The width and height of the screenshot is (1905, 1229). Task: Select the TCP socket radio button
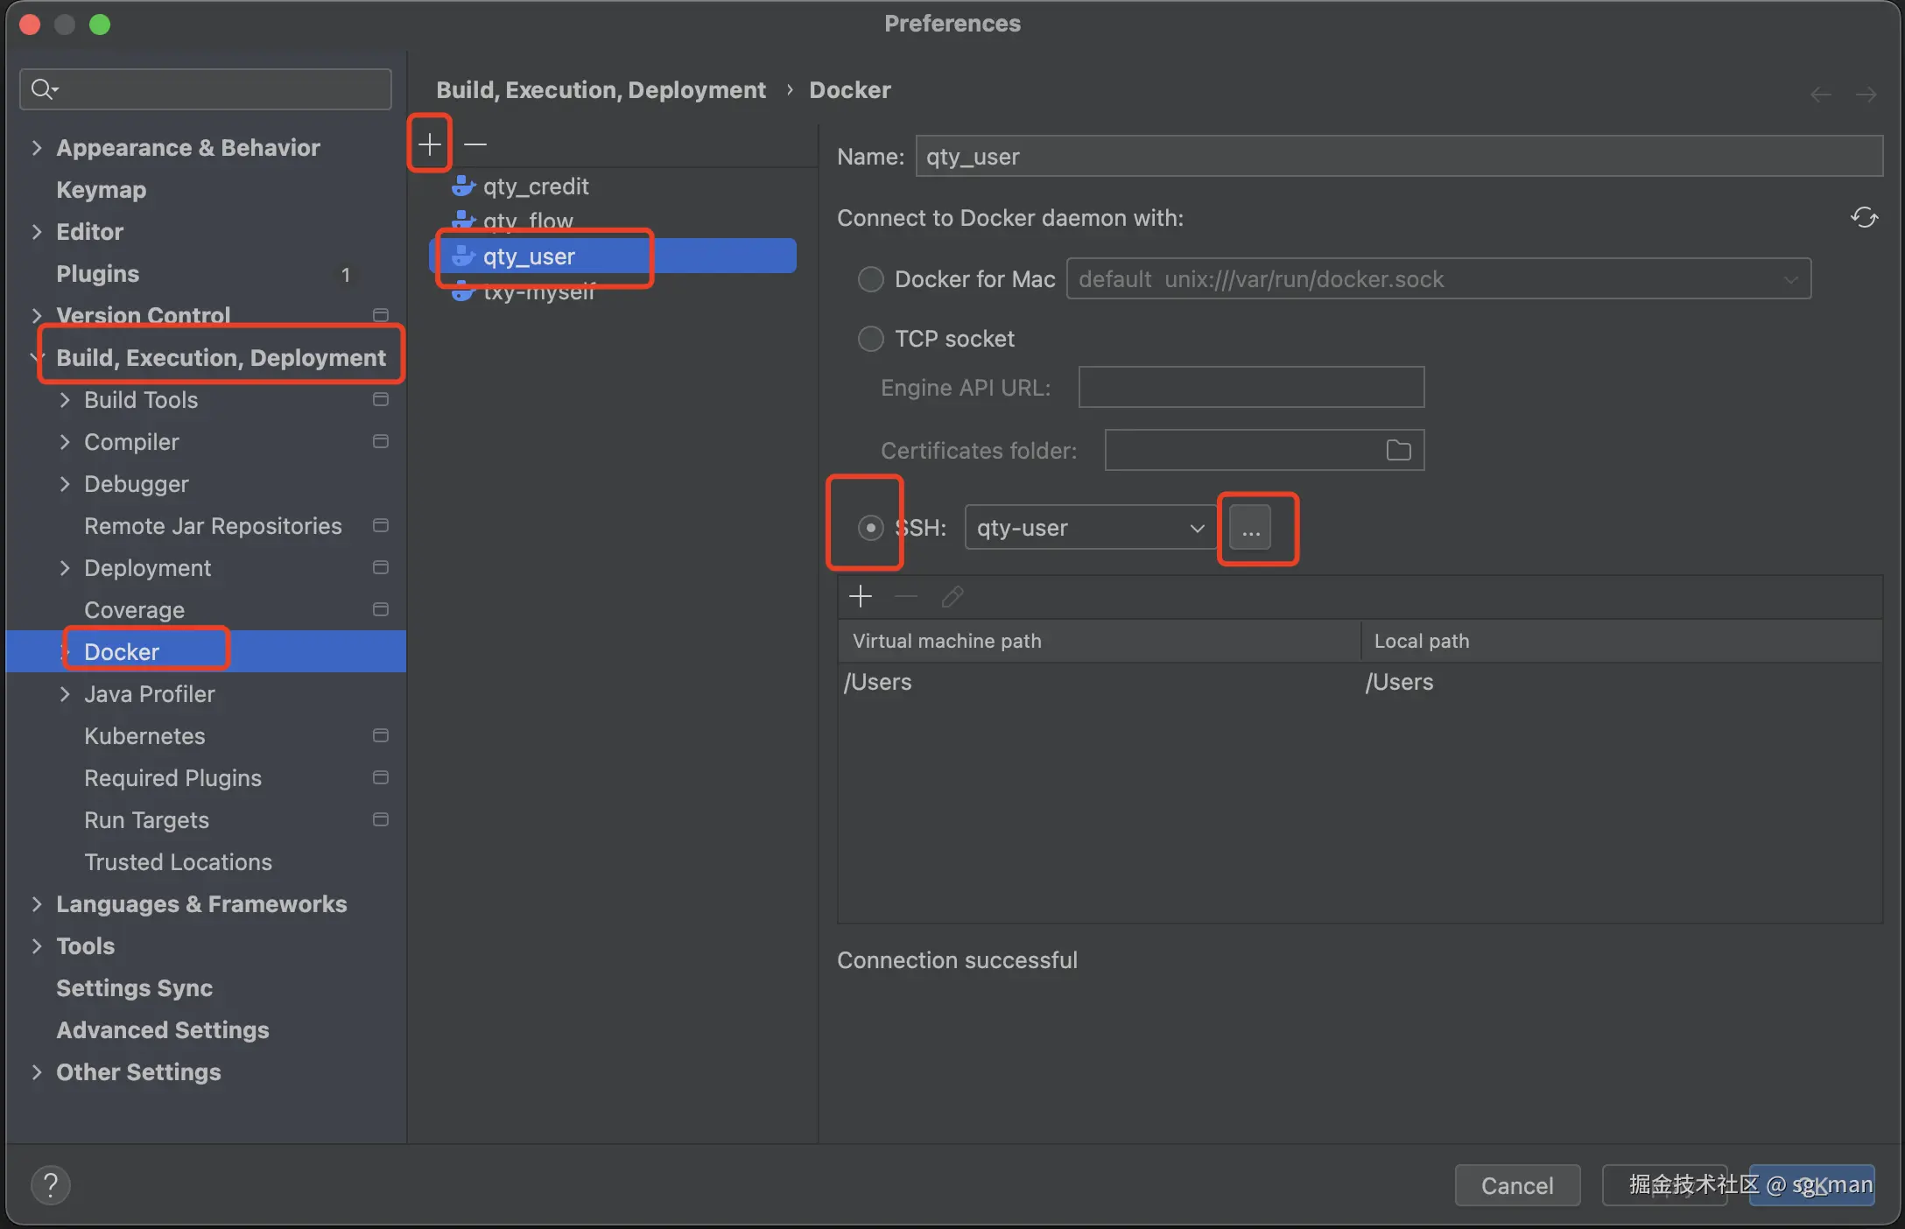point(870,339)
